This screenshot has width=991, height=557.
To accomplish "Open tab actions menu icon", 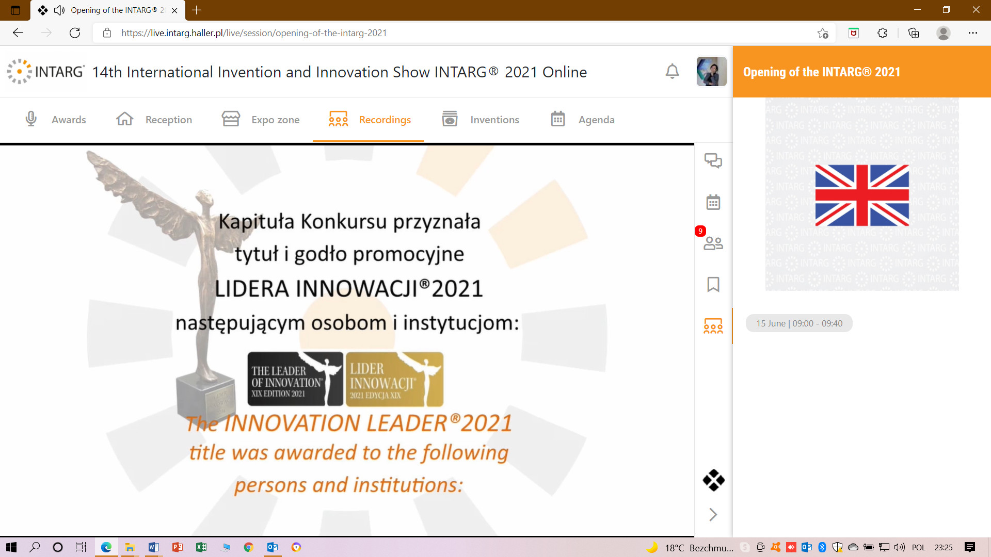I will [15, 10].
